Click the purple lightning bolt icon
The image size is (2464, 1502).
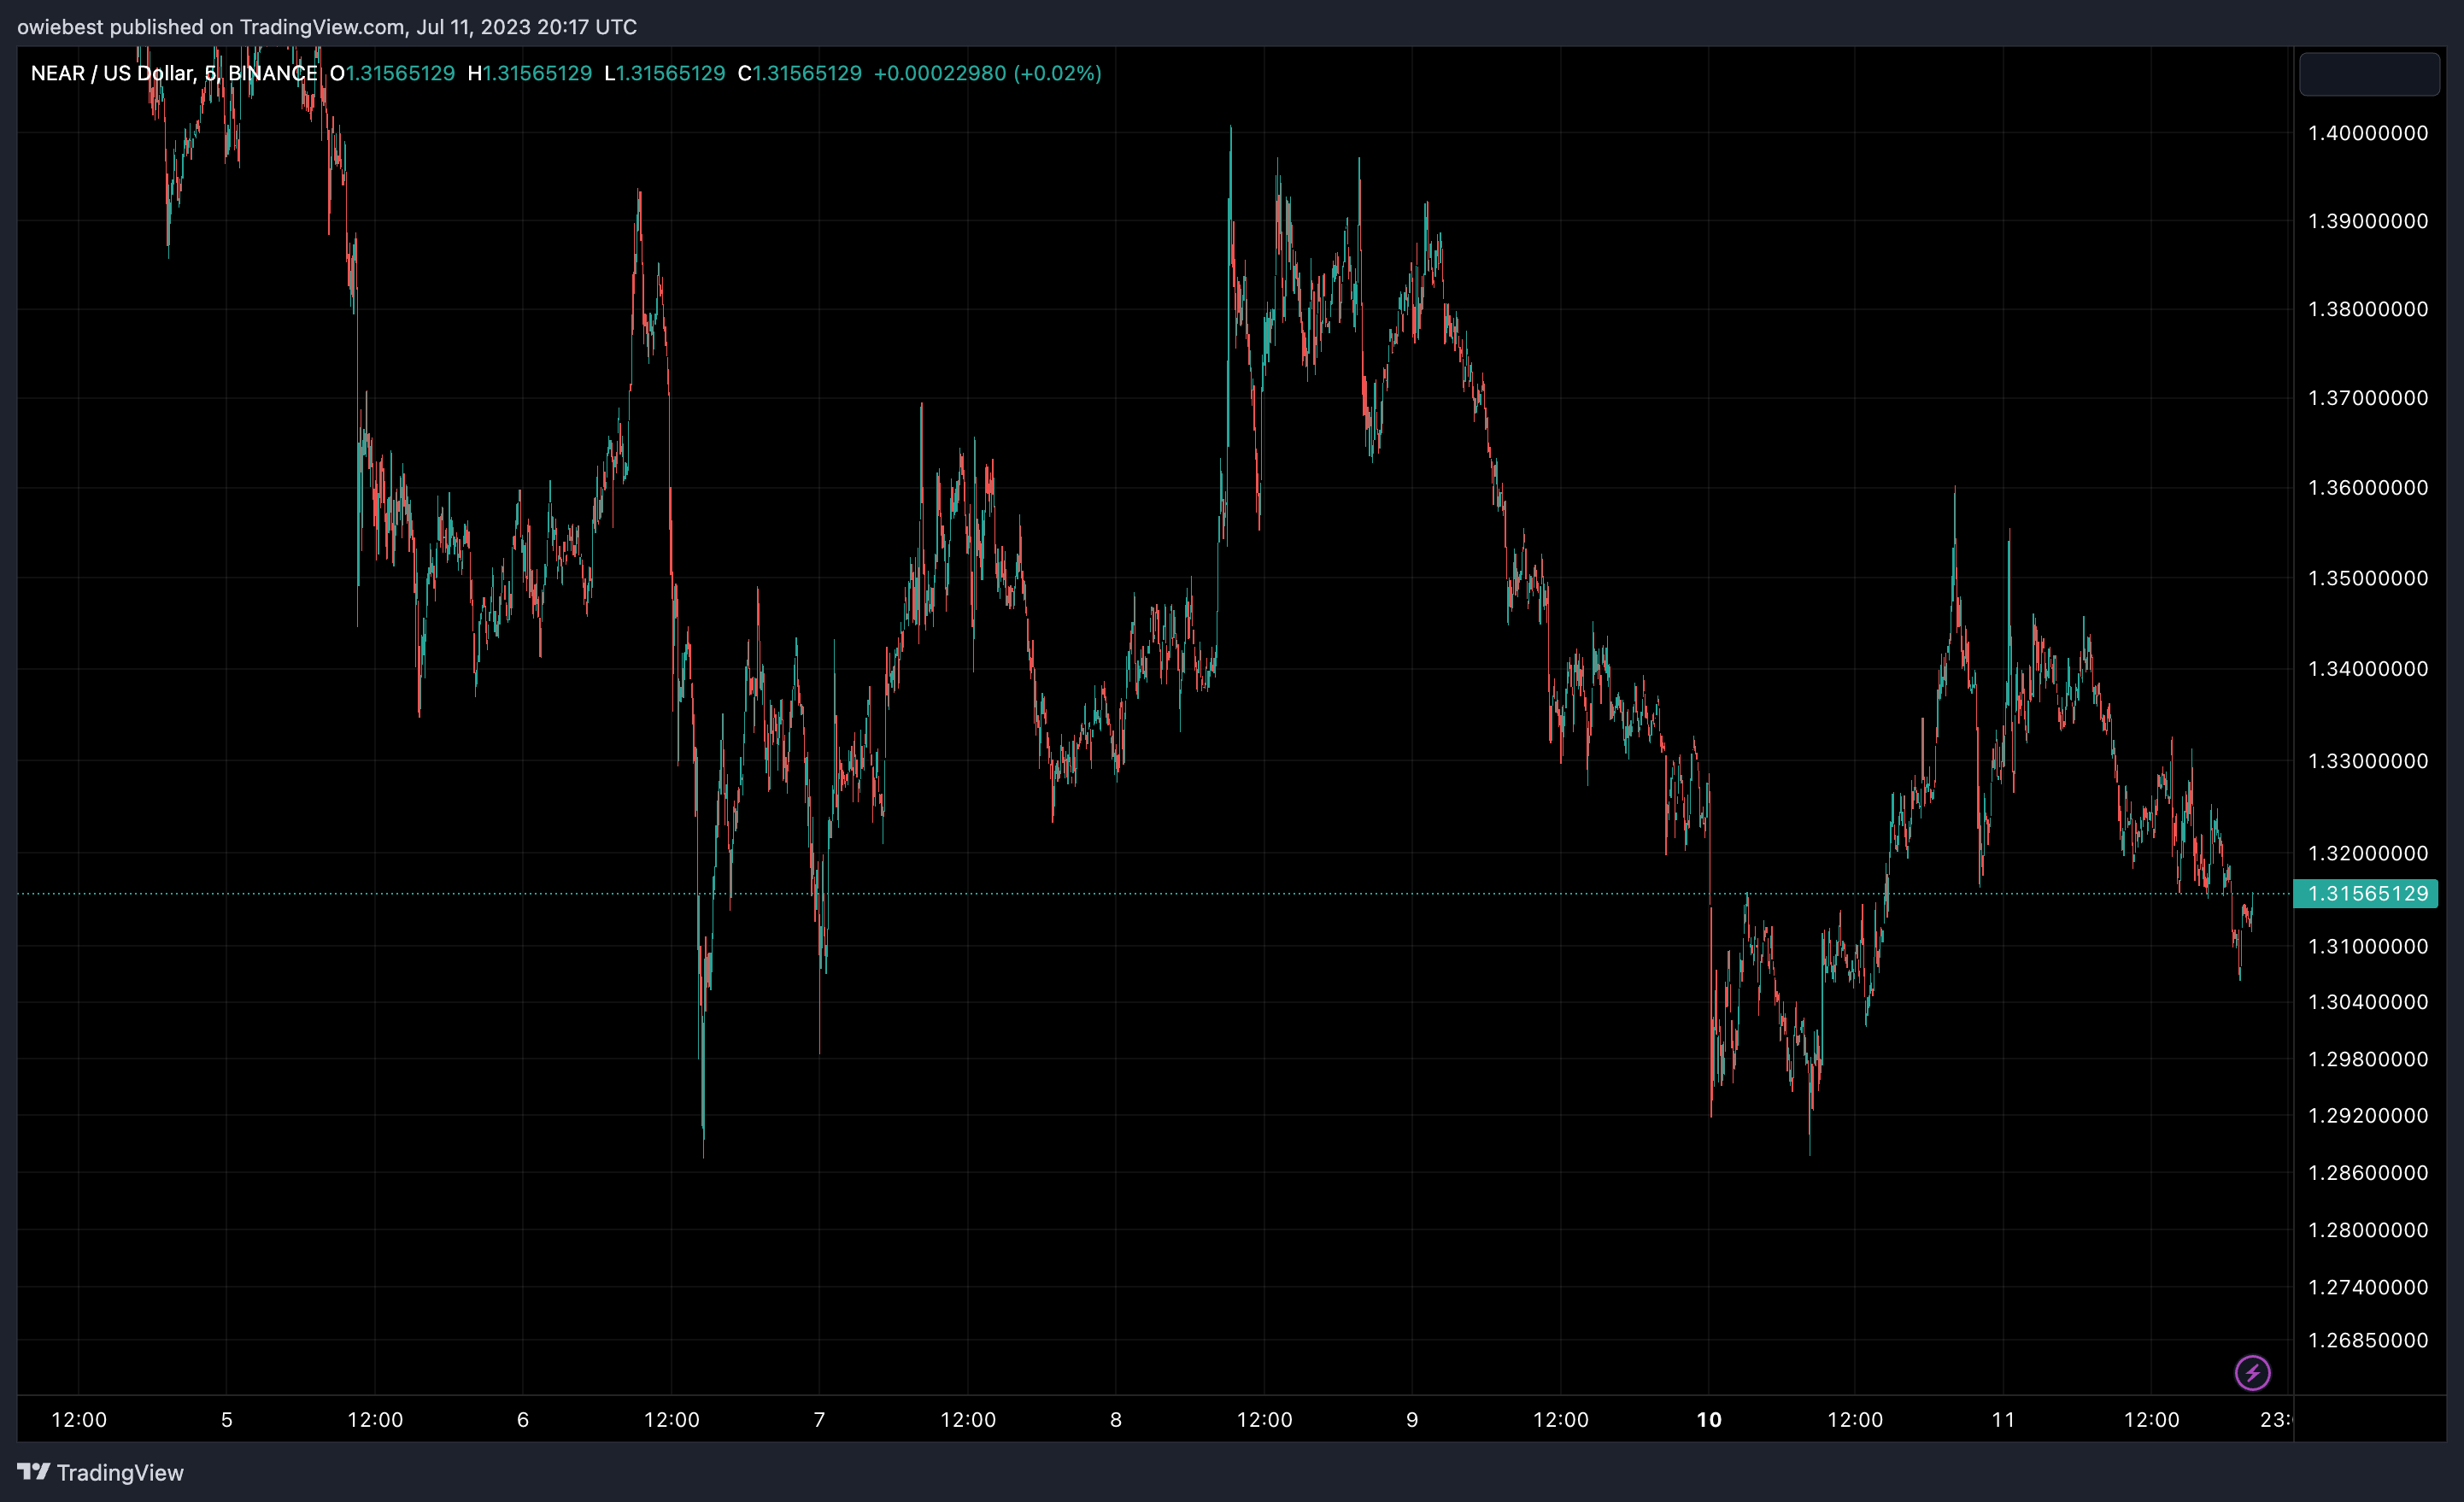pos(2252,1372)
